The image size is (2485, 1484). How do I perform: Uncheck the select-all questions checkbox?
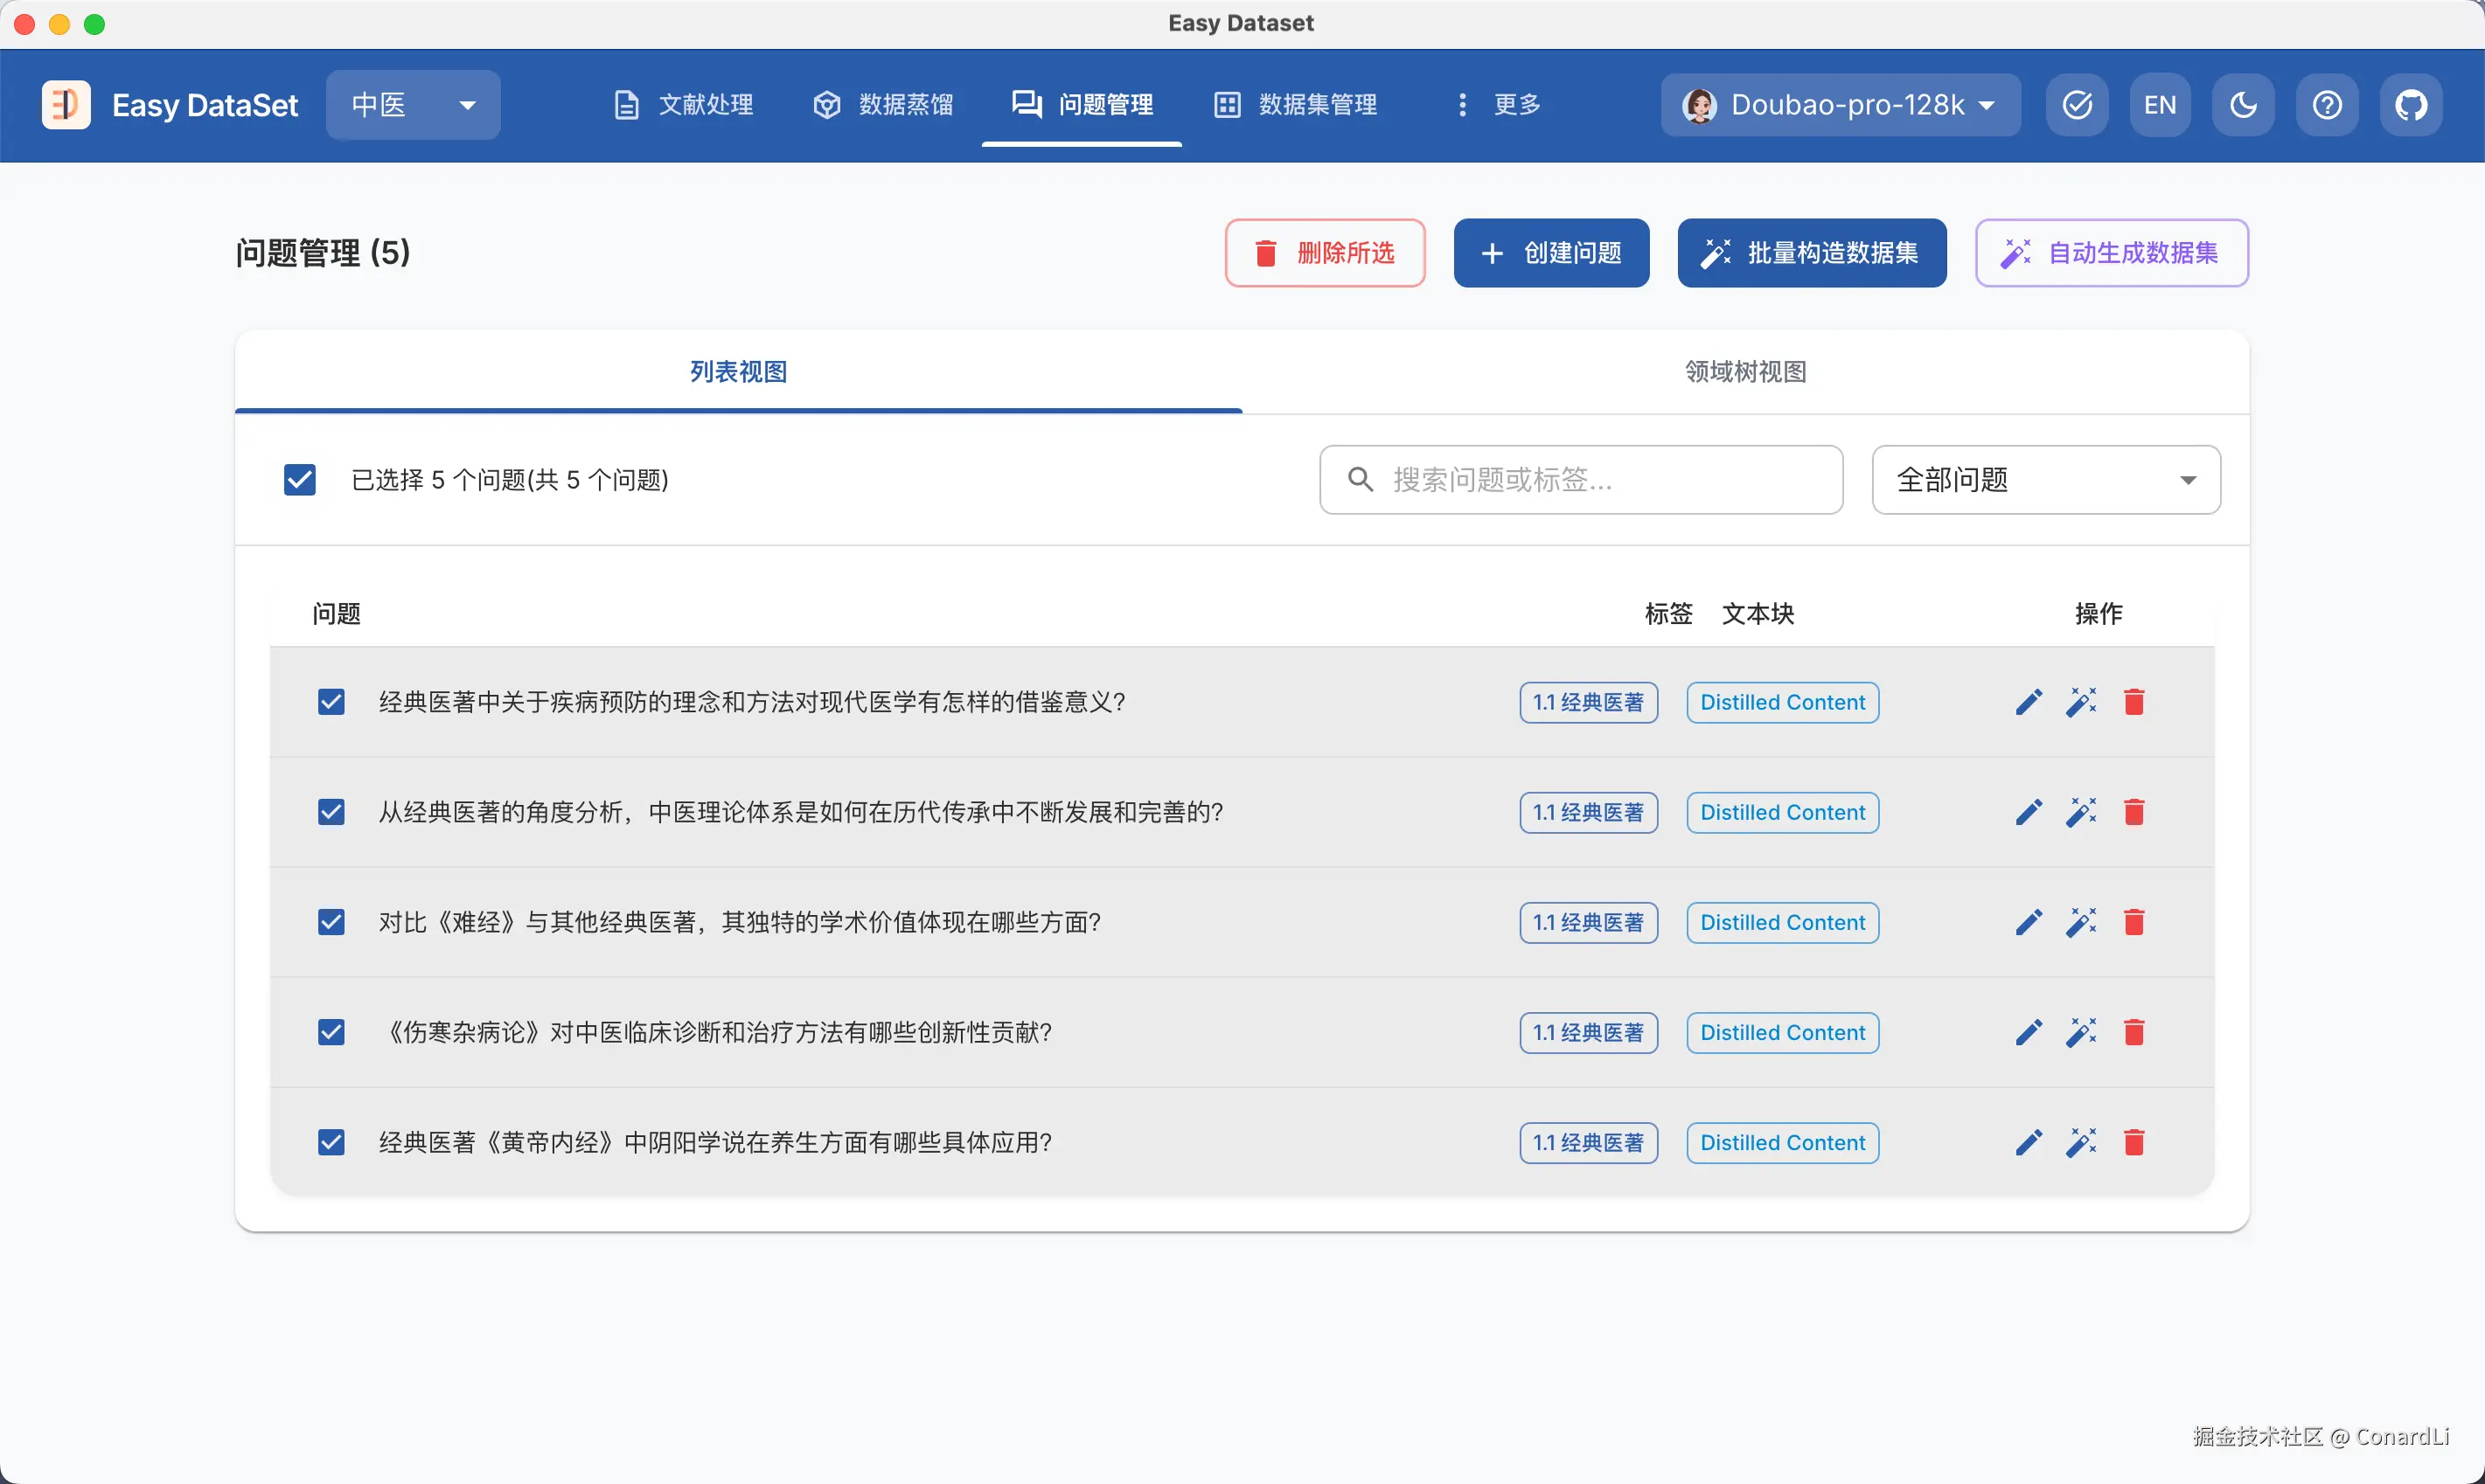tap(300, 480)
